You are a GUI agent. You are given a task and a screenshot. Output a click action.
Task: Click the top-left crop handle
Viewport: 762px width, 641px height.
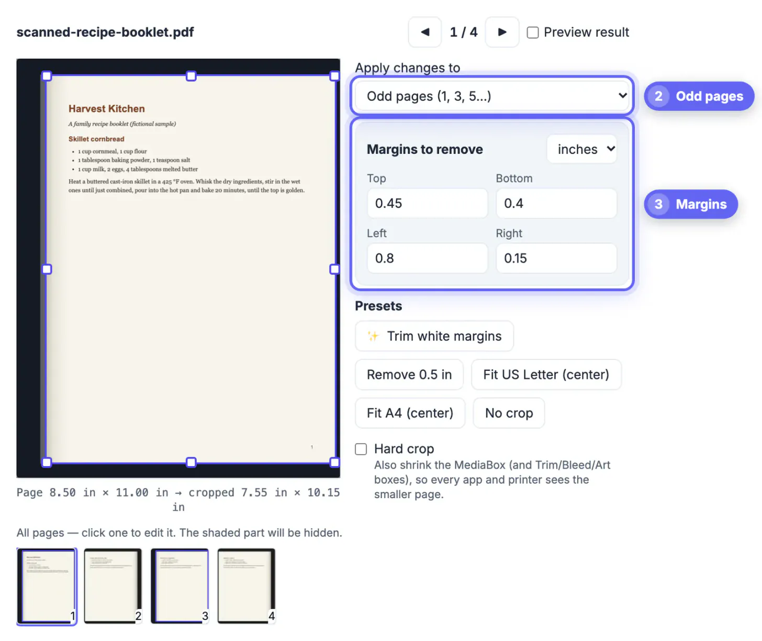47,76
